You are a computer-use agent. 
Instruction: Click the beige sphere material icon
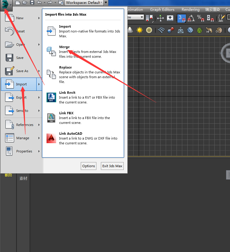click(x=149, y=30)
